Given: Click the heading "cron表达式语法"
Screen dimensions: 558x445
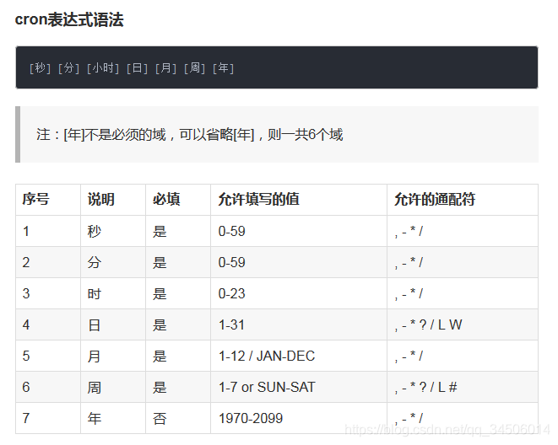Looking at the screenshot, I should point(69,19).
